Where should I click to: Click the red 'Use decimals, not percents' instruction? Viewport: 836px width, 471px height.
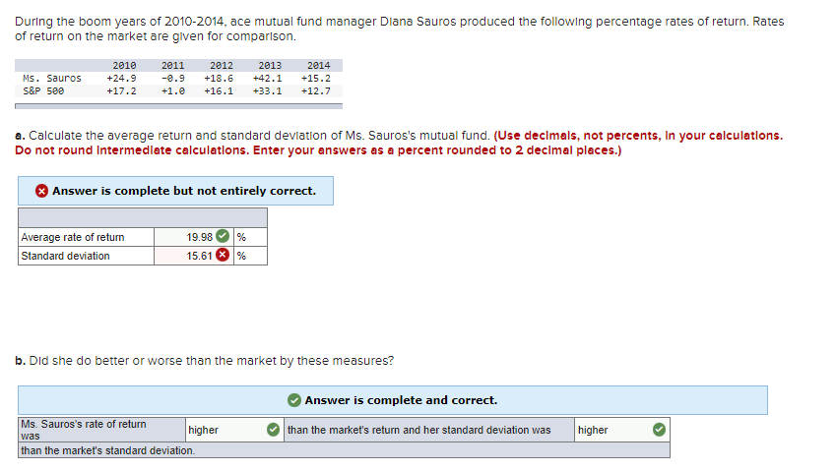[x=399, y=143]
